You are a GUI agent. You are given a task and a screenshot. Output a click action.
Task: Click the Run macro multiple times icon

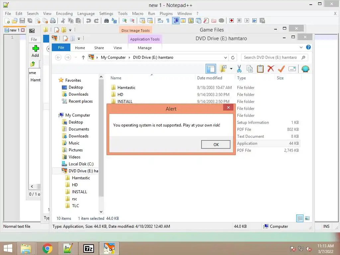(x=254, y=21)
